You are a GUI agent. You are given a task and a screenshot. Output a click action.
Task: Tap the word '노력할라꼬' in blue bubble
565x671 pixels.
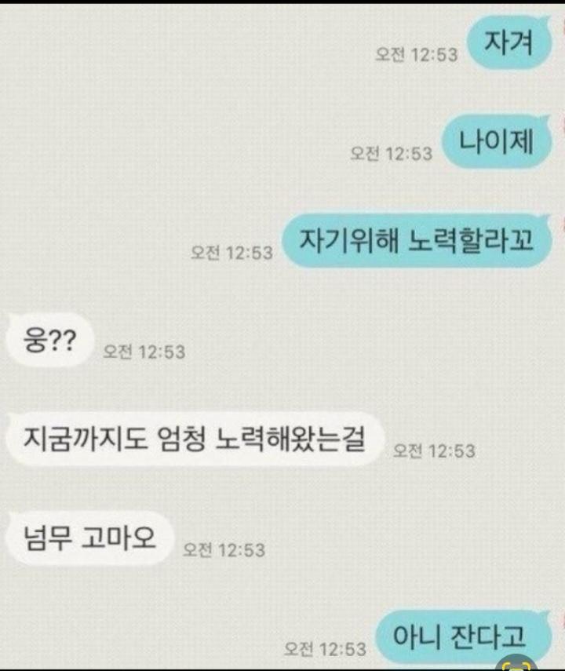pos(470,240)
